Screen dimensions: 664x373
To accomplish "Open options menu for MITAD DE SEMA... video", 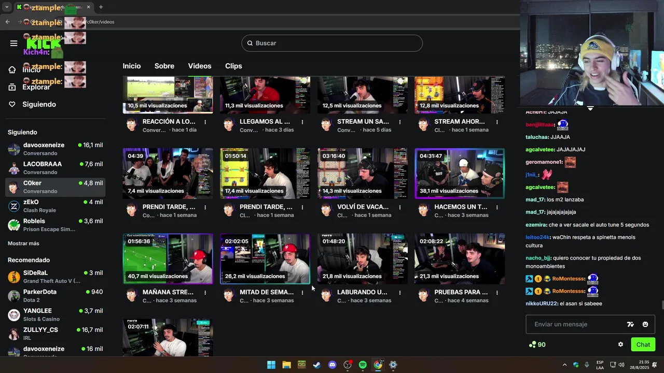I will point(302,293).
